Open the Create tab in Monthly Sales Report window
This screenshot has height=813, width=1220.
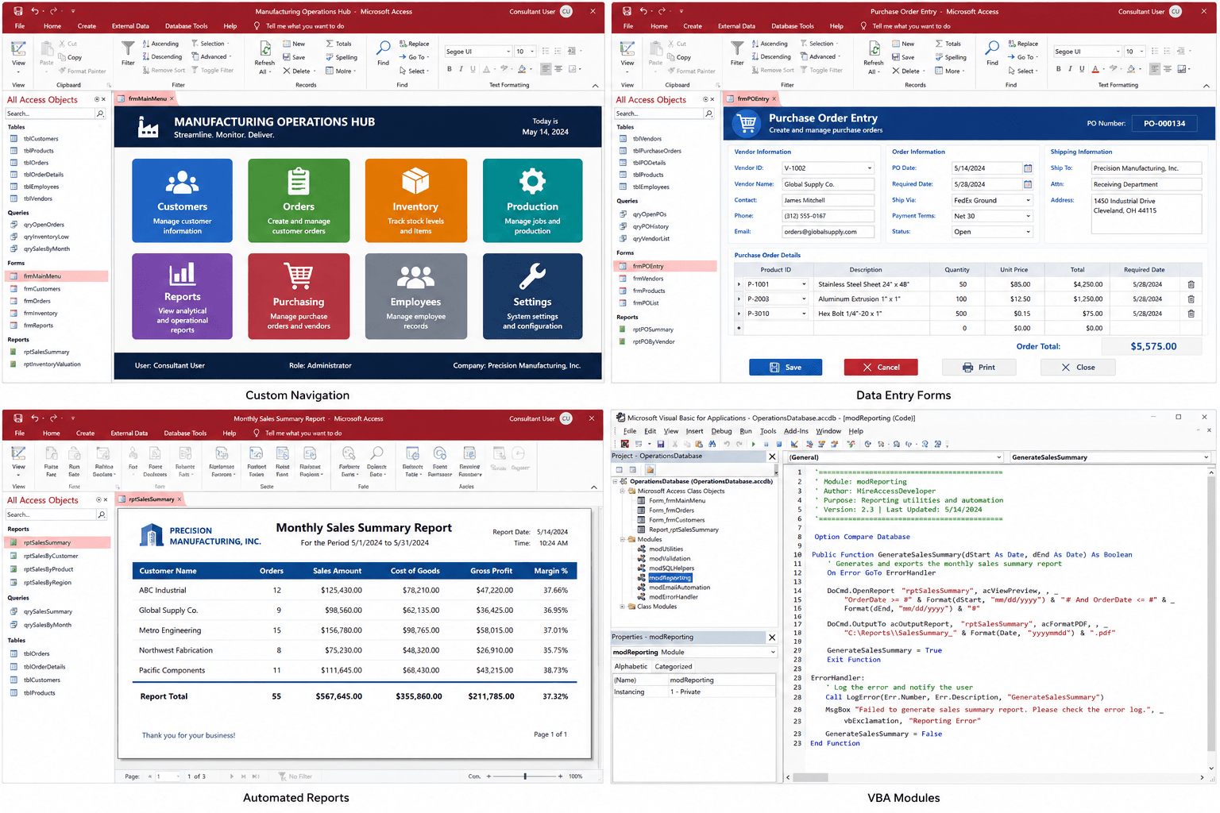pyautogui.click(x=85, y=433)
